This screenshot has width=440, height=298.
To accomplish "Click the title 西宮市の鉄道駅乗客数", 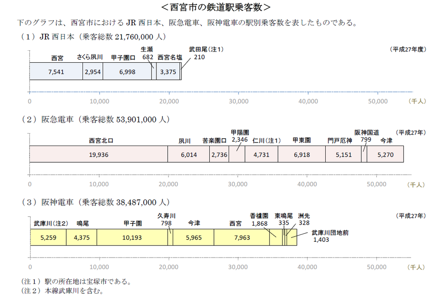I will point(216,7).
